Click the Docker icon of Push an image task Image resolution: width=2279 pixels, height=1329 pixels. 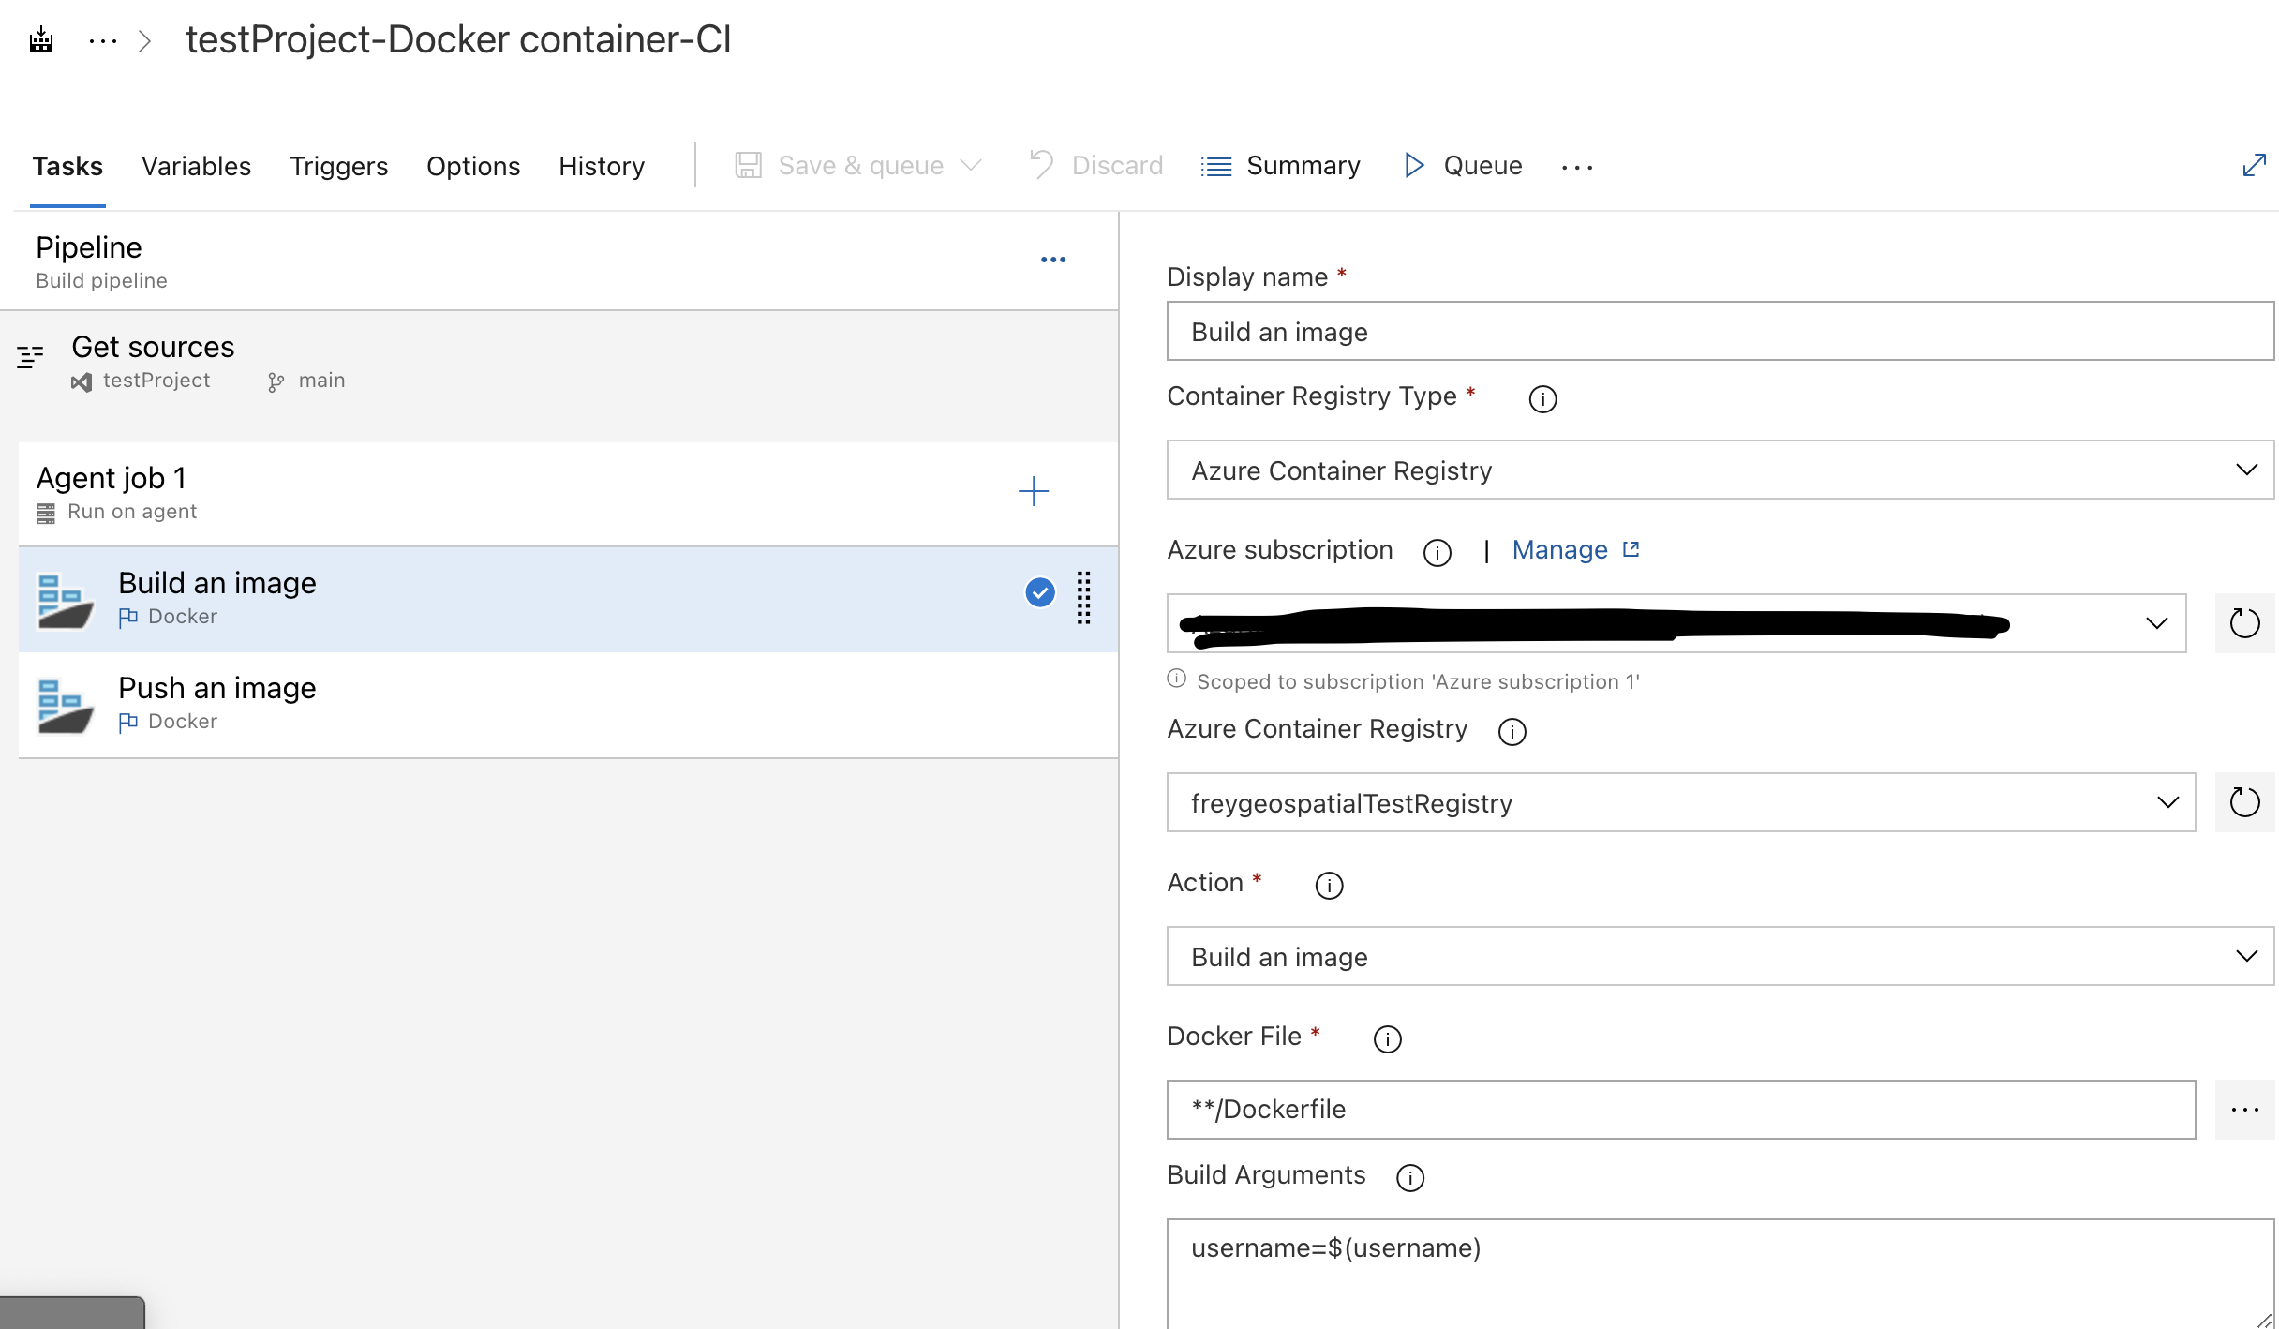tap(65, 706)
